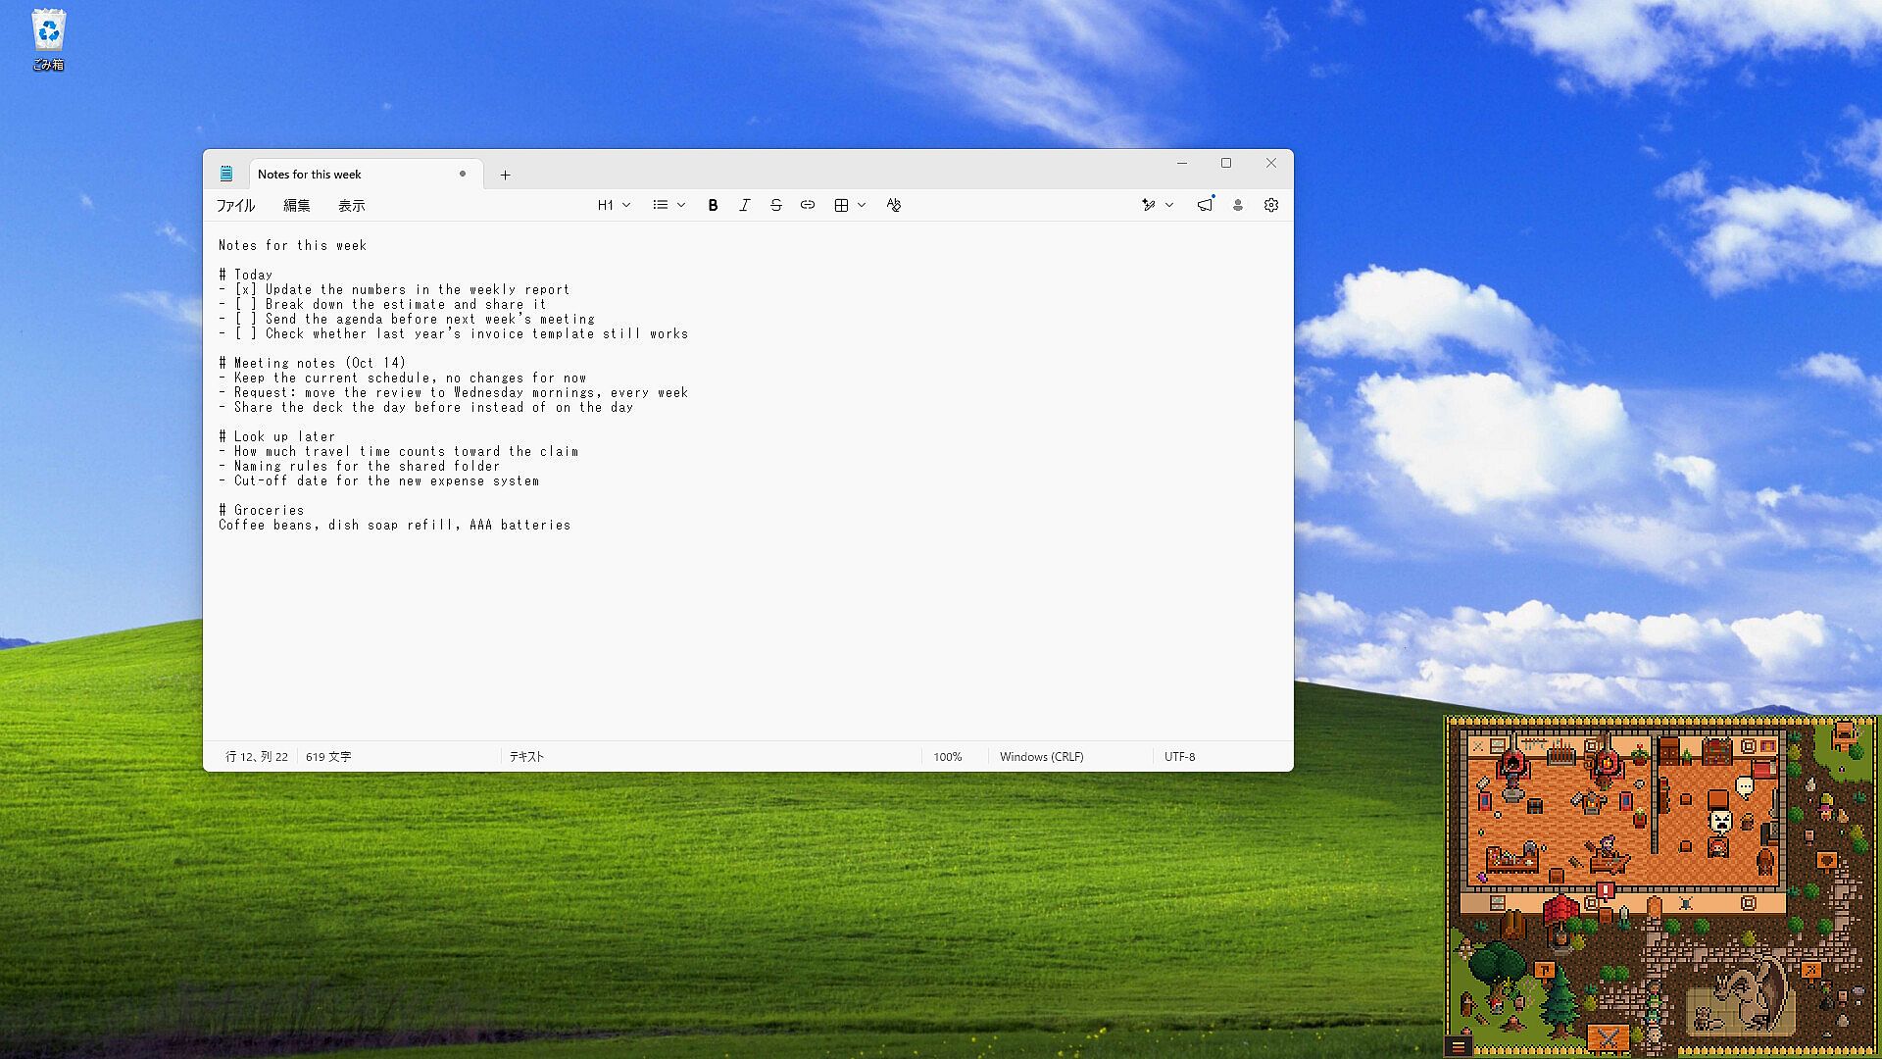Open the account profile icon
Image resolution: width=1882 pixels, height=1059 pixels.
pyautogui.click(x=1238, y=205)
